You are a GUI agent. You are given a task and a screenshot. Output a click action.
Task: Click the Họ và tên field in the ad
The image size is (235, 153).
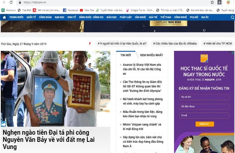tap(204, 97)
